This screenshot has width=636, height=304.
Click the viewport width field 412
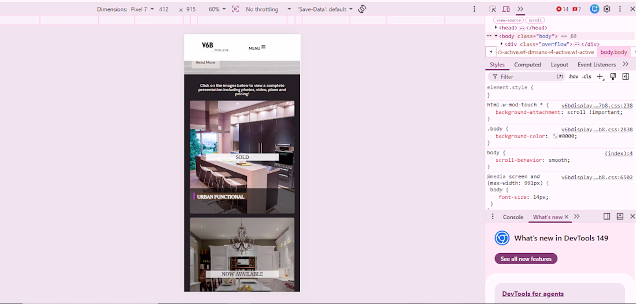[x=164, y=9]
